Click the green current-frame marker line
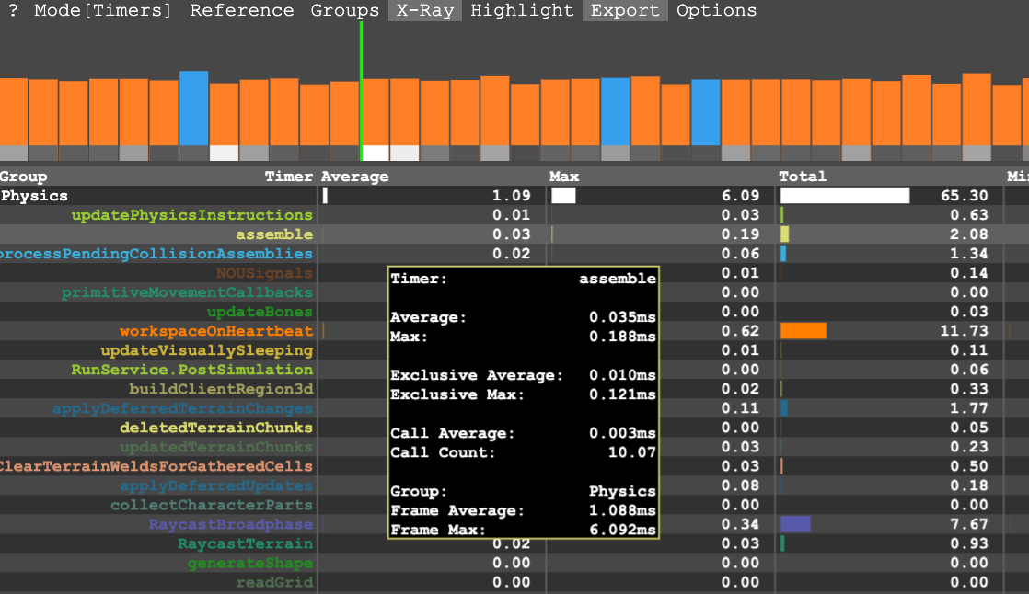 coord(361,90)
